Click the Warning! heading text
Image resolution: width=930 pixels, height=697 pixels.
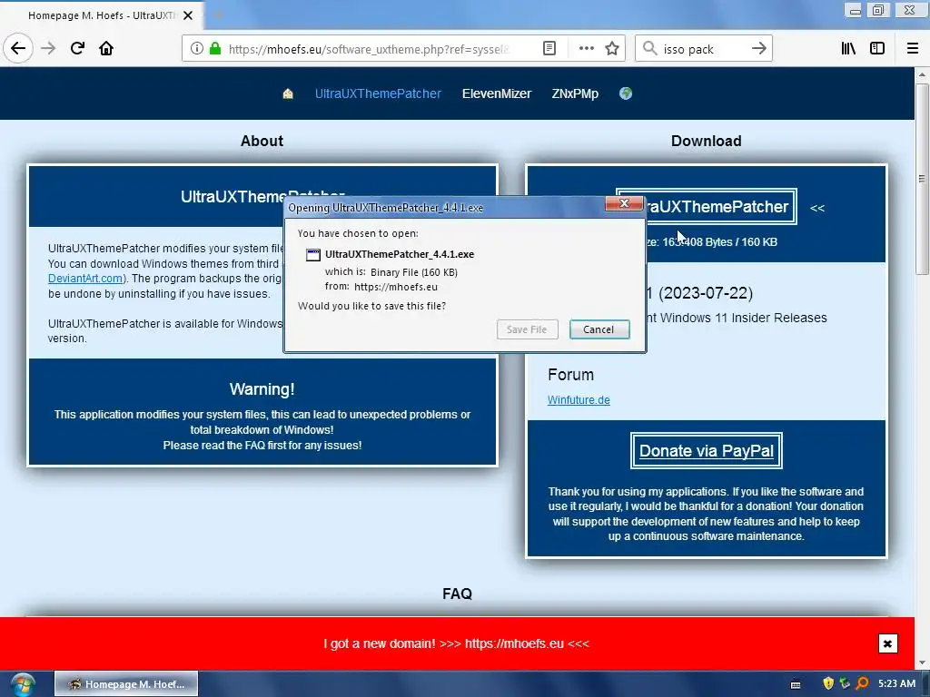coord(262,389)
